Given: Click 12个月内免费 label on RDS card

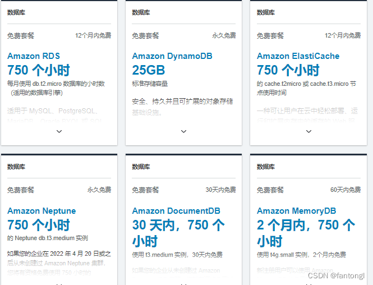Looking at the screenshot, I should [93, 35].
